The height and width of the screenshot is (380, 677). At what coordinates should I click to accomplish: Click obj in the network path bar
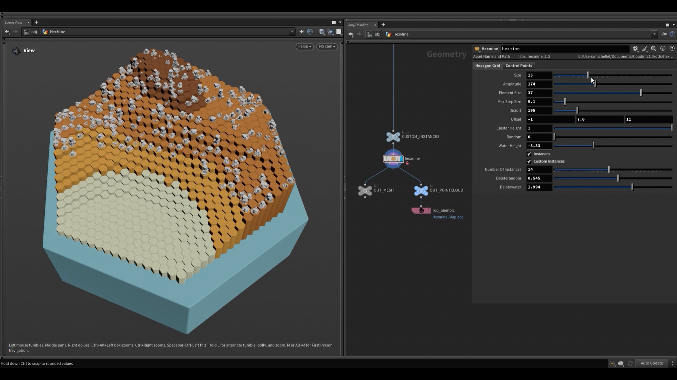pos(377,34)
